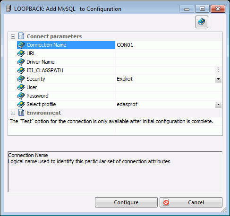
Task: Click the help icon beside Connection Name
Action: 21,45
